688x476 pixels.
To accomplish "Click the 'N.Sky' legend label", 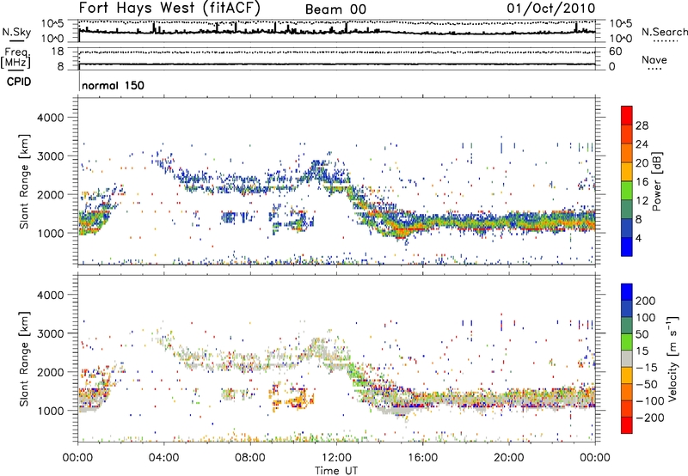I will pyautogui.click(x=16, y=32).
